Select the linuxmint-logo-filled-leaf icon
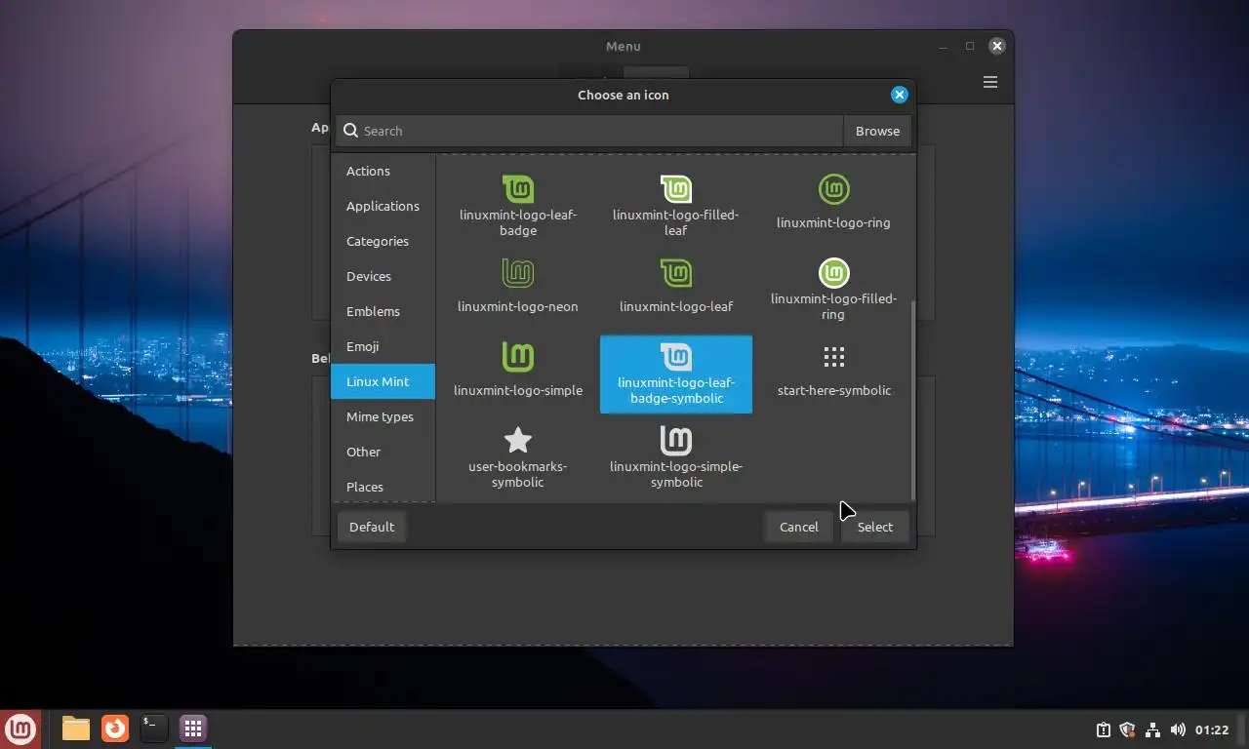 point(676,205)
